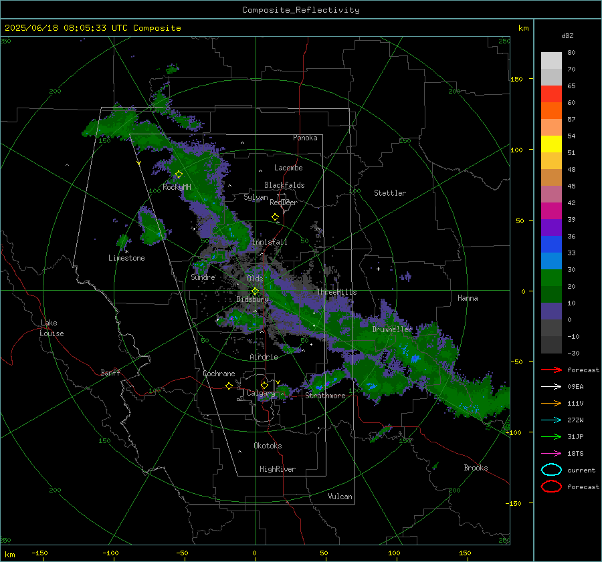Click the -30 value on the dBZ scale
The height and width of the screenshot is (562, 602).
tap(573, 353)
